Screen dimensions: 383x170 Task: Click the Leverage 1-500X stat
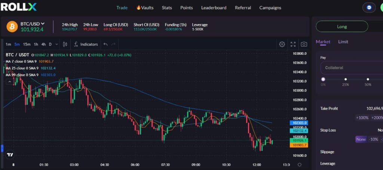(200, 27)
